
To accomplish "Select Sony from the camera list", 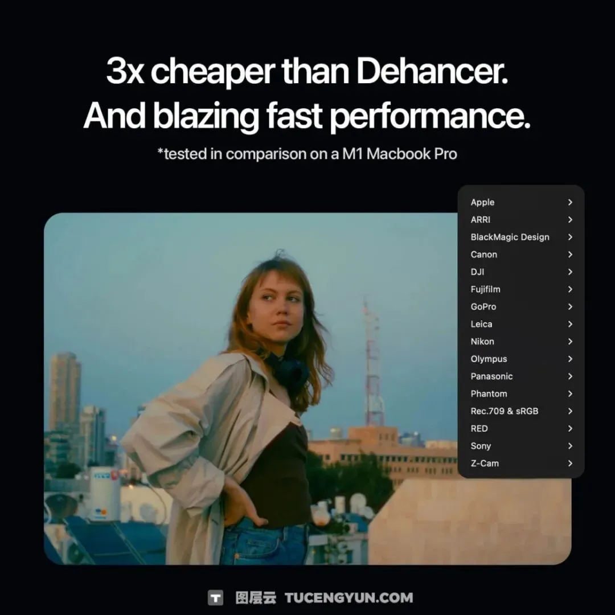I will click(x=521, y=446).
